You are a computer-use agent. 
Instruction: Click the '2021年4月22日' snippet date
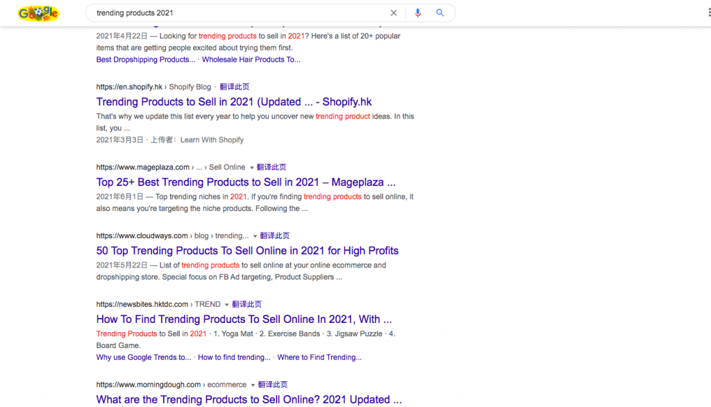122,36
